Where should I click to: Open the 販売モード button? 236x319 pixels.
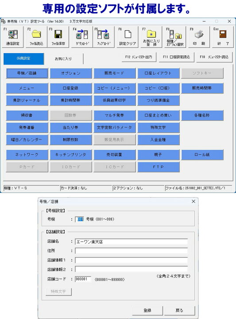[114, 73]
